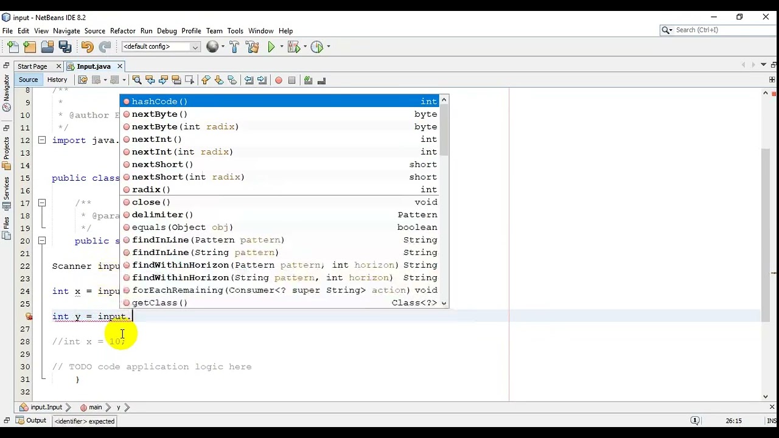Screen dimensions: 779x438
Task: Find the next occurrence
Action: coord(163,80)
